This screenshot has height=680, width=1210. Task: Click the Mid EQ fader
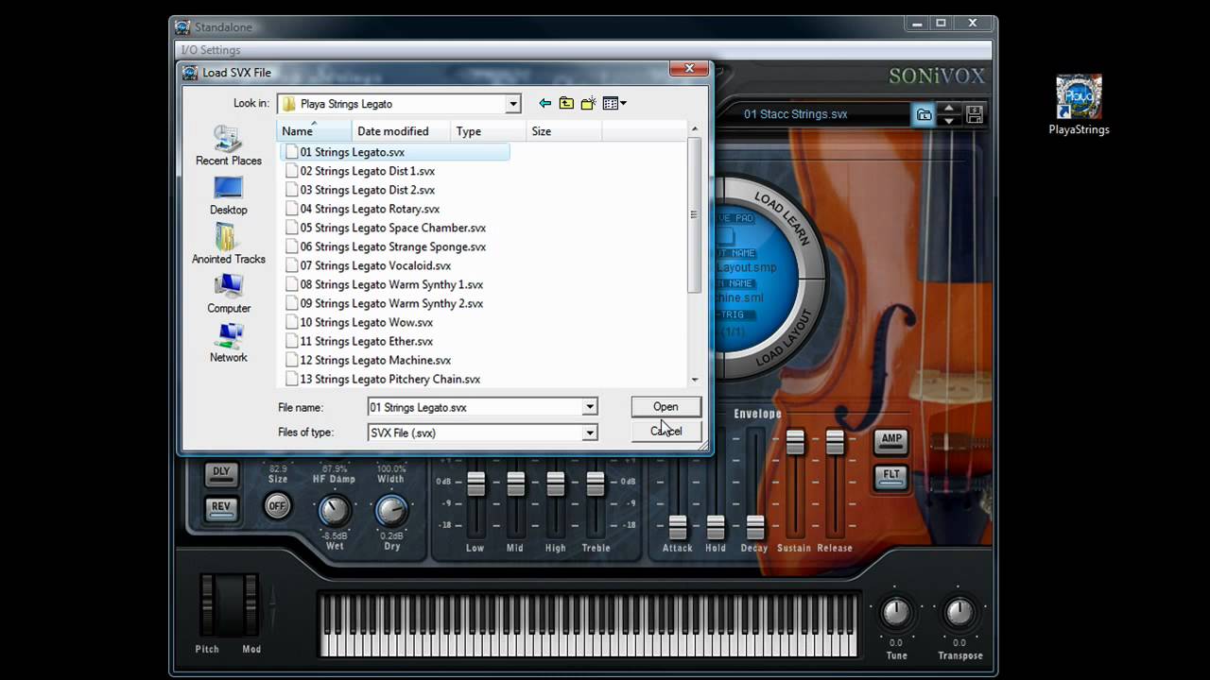pyautogui.click(x=515, y=484)
